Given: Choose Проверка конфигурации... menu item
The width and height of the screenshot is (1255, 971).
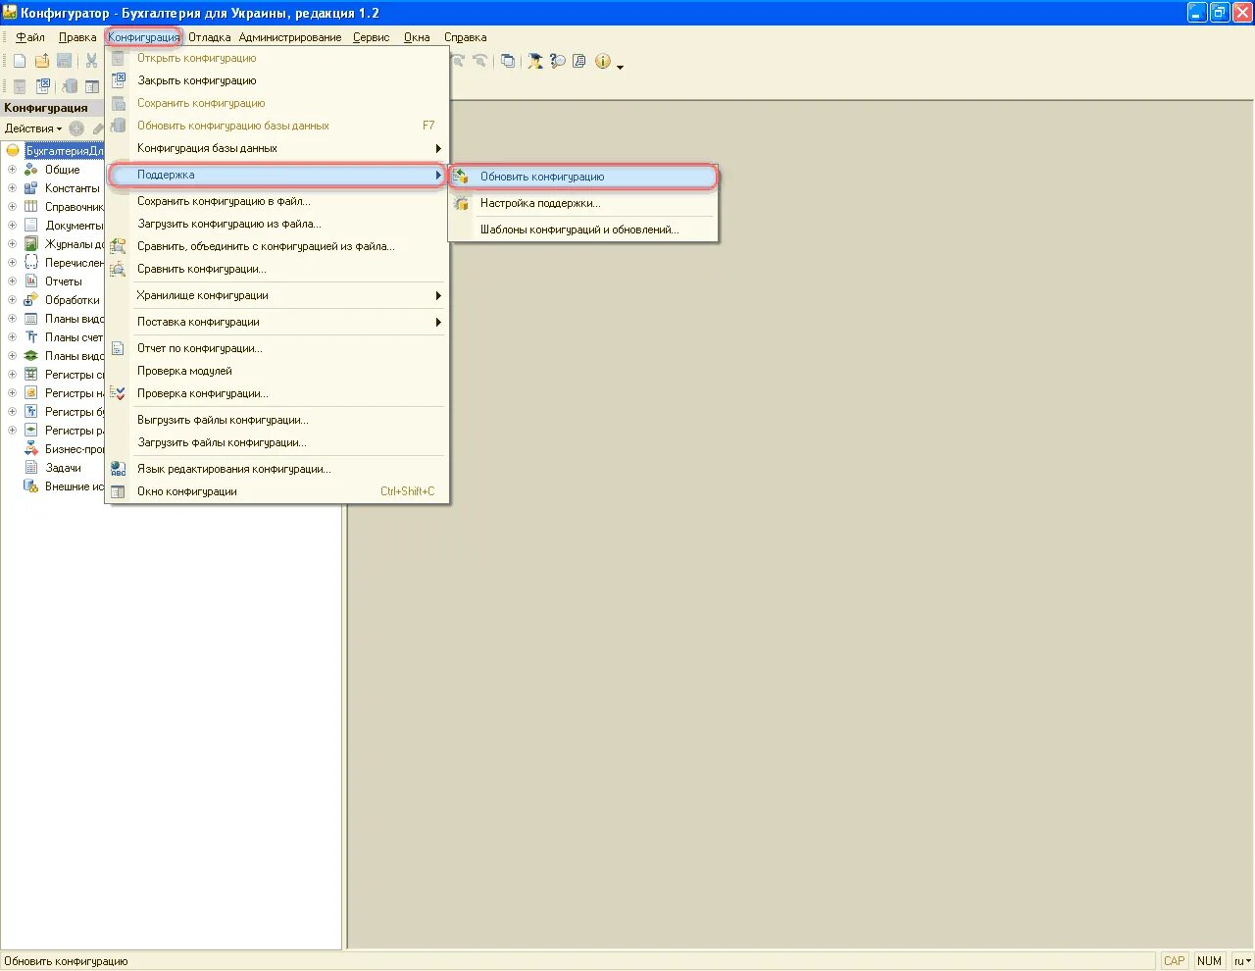Looking at the screenshot, I should pos(276,393).
